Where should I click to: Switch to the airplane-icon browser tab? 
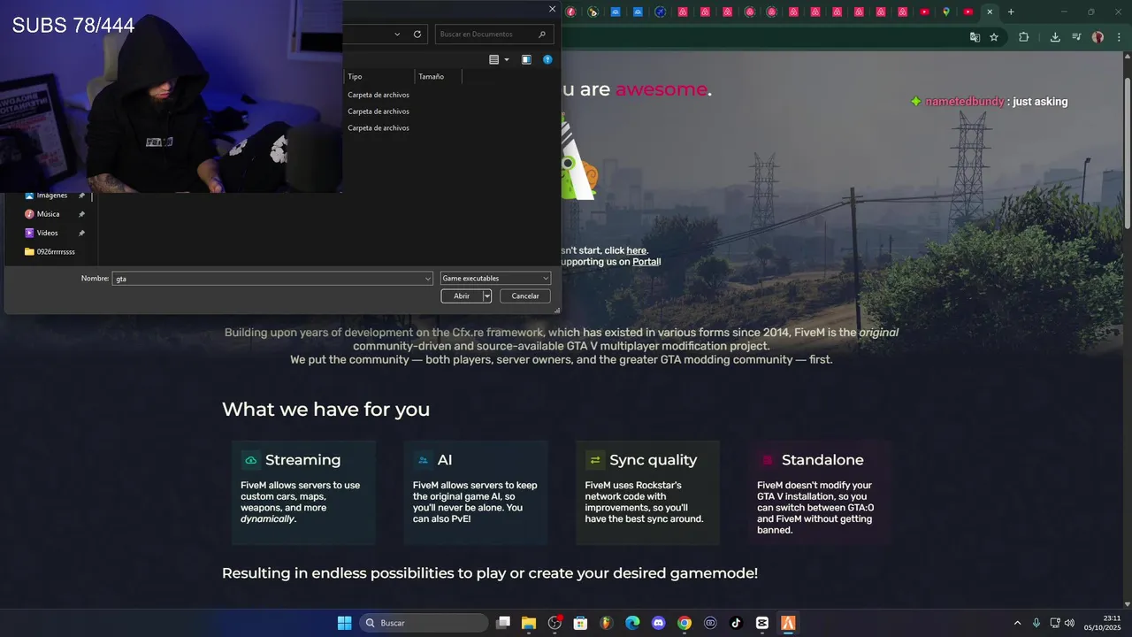point(660,12)
